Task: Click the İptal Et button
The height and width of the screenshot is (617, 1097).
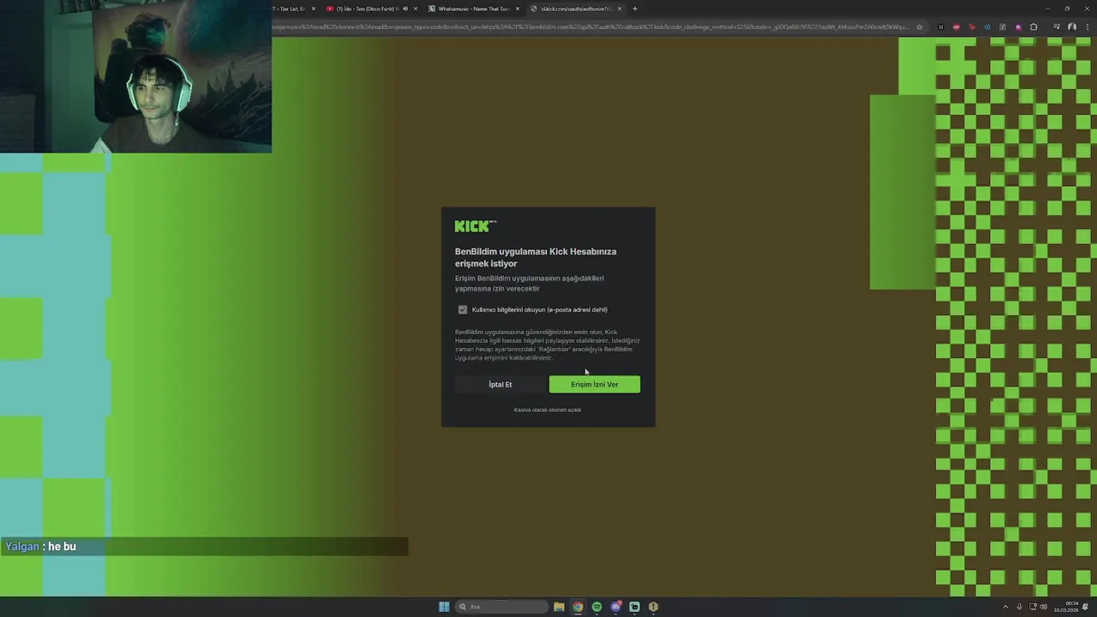Action: (500, 384)
